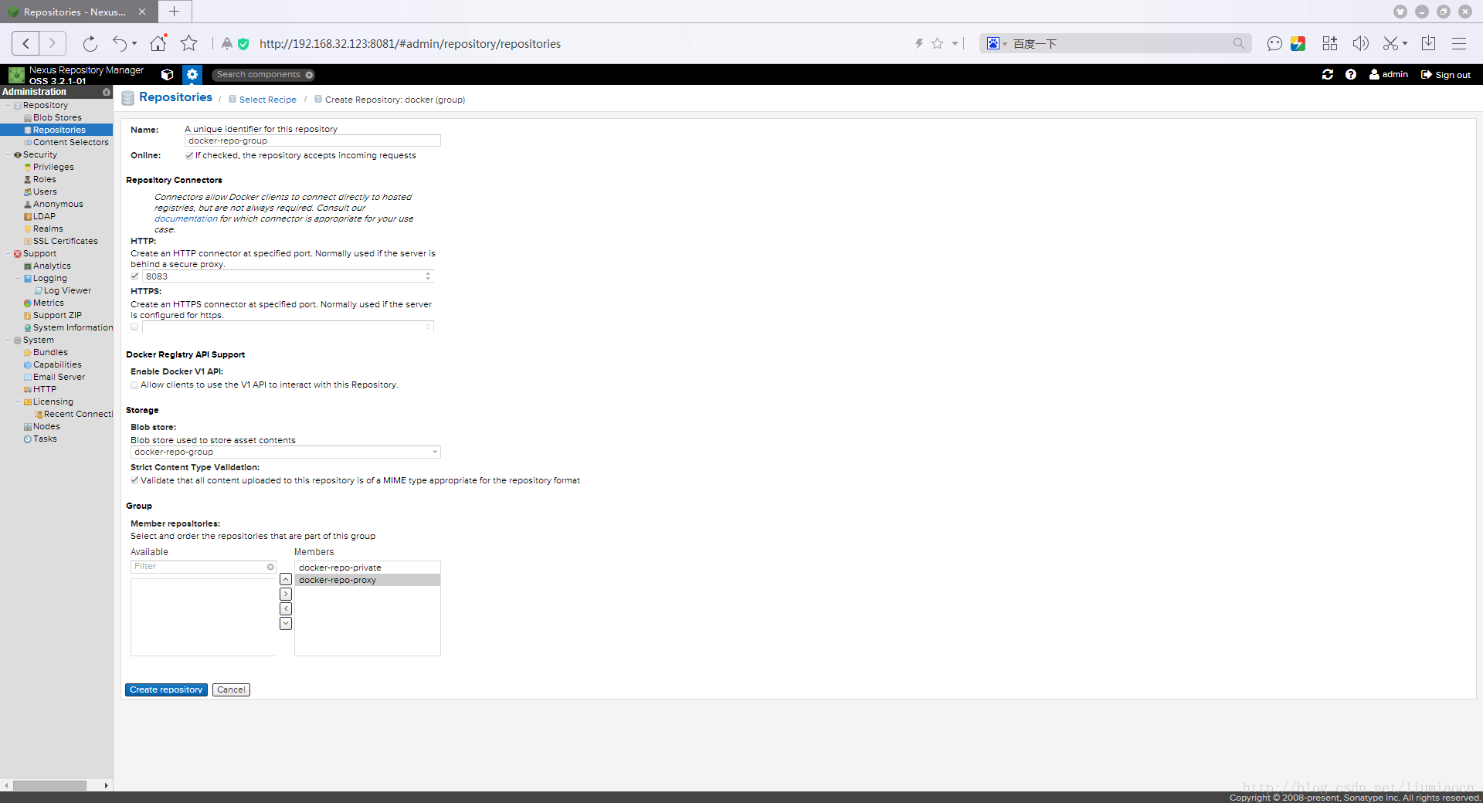Viewport: 1483px width, 803px height.
Task: Reload the browser page
Action: point(90,43)
